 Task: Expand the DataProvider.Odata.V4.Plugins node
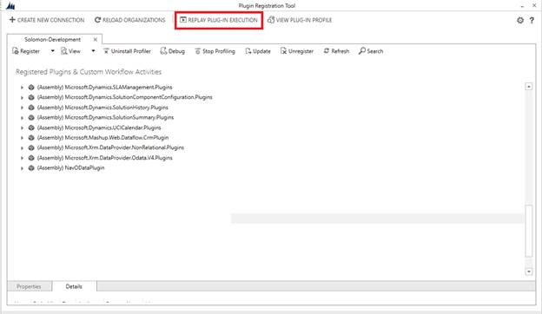pos(22,158)
